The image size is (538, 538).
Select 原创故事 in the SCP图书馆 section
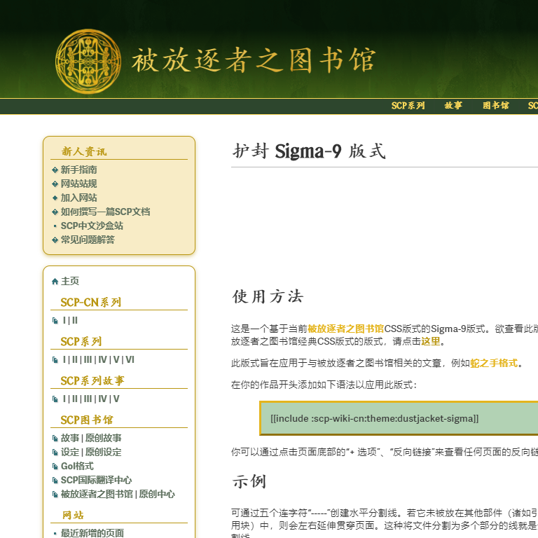coord(103,438)
